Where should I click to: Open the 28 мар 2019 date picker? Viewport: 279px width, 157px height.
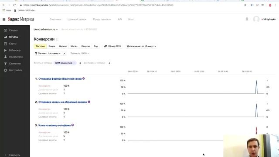pyautogui.click(x=112, y=46)
